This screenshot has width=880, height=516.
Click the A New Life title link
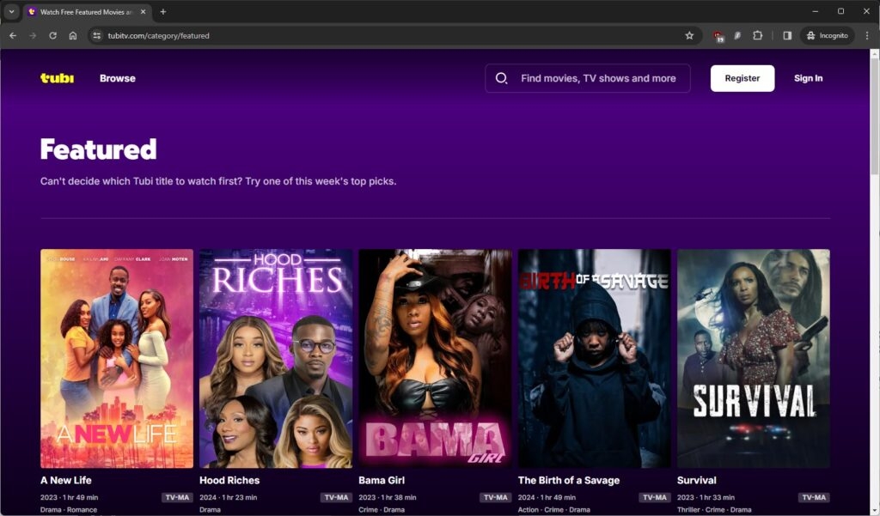click(65, 480)
